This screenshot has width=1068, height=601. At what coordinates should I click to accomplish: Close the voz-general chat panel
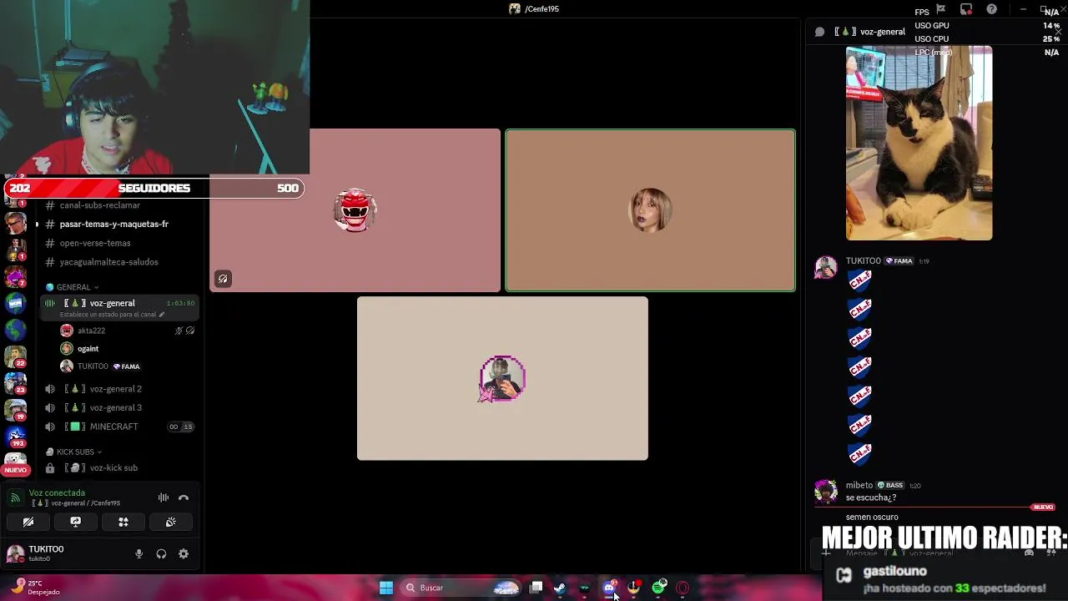(1058, 32)
